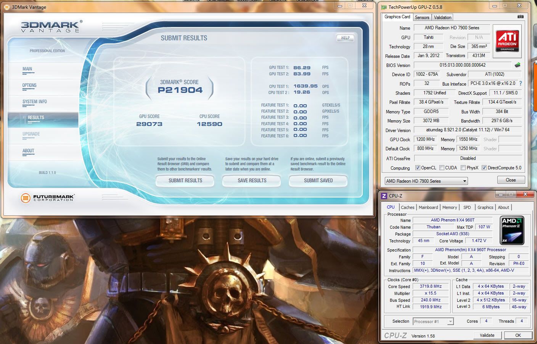Click the Close button in GPU-Z

coord(511,180)
